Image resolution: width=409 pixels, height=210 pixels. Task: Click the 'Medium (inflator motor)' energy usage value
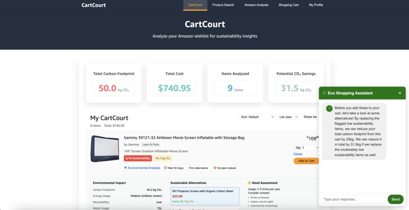[x=146, y=196]
